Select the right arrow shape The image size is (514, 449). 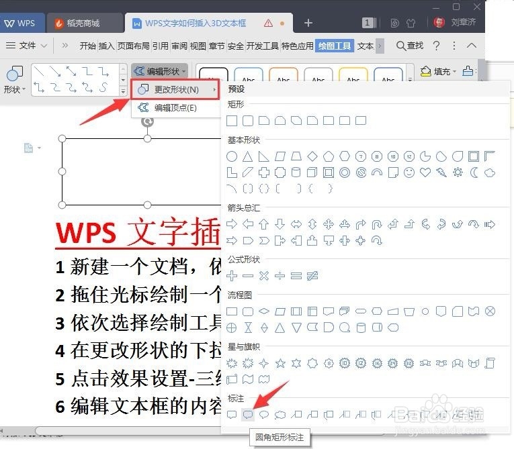coord(232,224)
